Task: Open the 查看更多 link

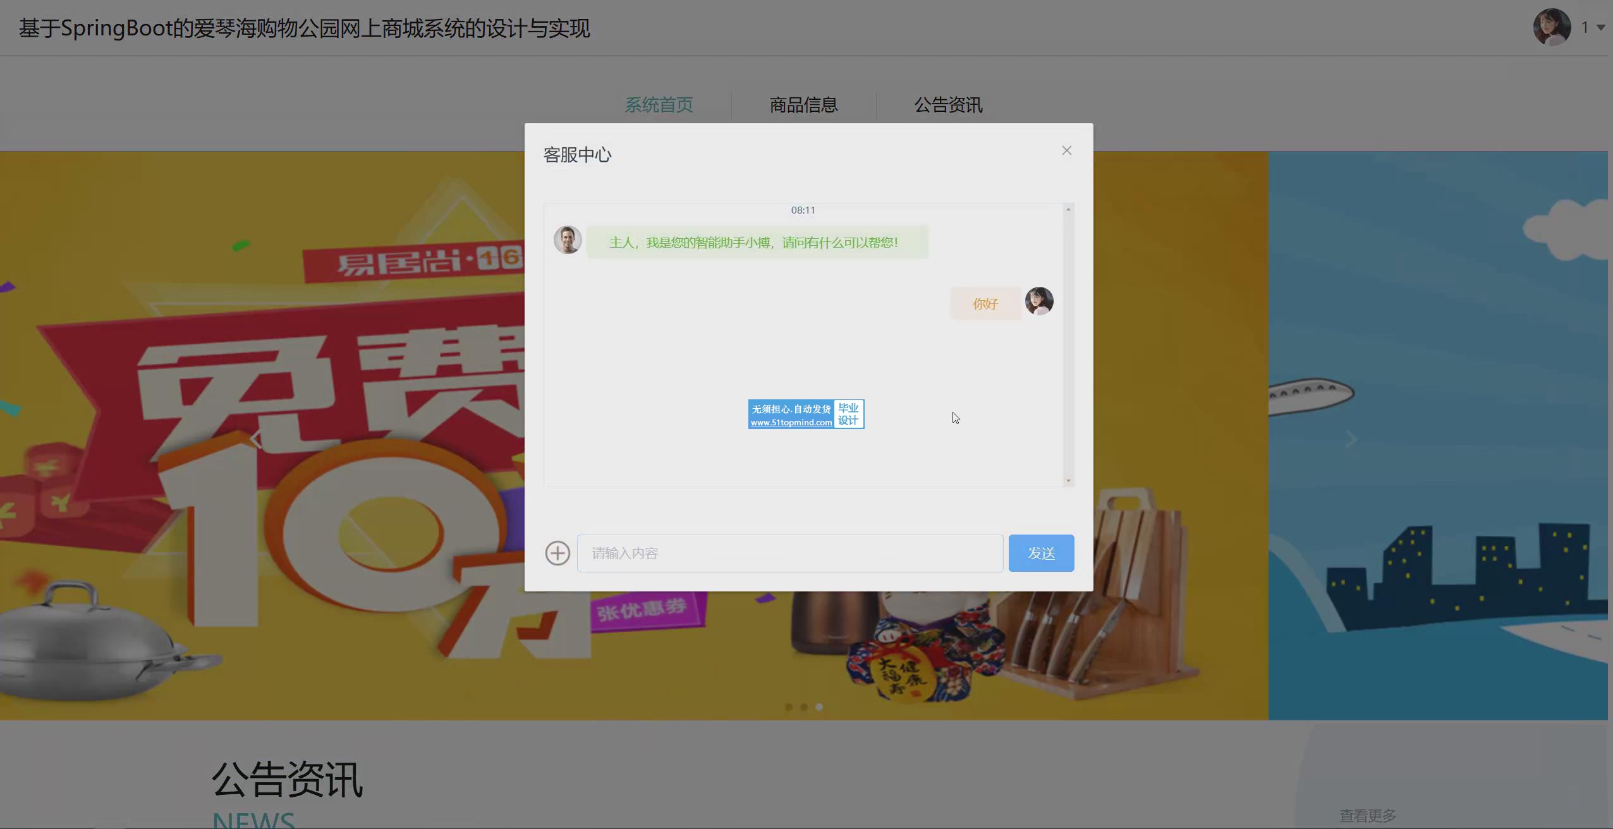Action: pos(1368,816)
